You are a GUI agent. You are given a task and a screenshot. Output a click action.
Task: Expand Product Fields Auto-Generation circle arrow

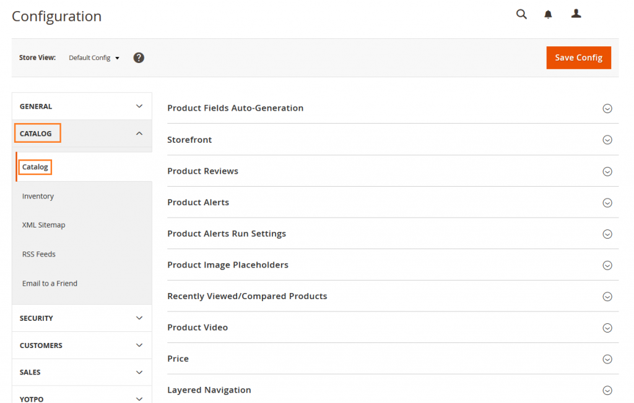(x=607, y=108)
